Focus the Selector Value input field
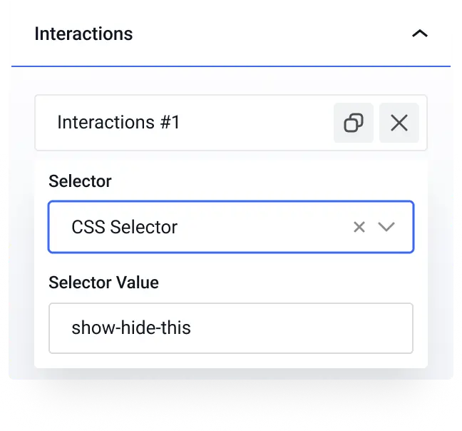Viewport: 462px width, 431px height. point(231,328)
